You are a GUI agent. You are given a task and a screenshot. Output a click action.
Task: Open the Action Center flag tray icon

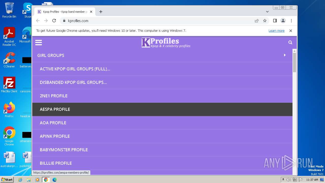point(301,180)
